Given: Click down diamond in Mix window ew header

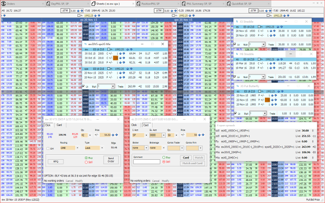Looking at the screenshot, I should (x=131, y=49).
